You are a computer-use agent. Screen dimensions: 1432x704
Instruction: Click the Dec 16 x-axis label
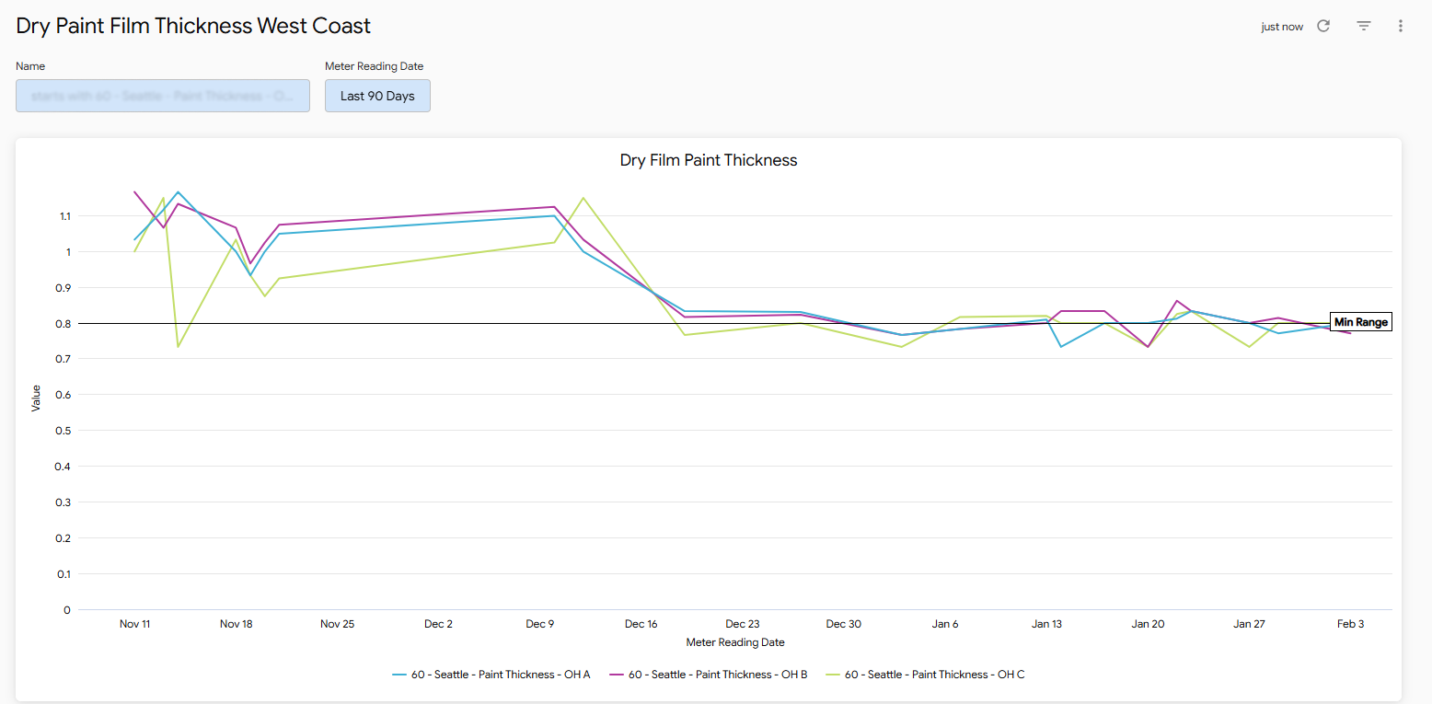(x=641, y=624)
